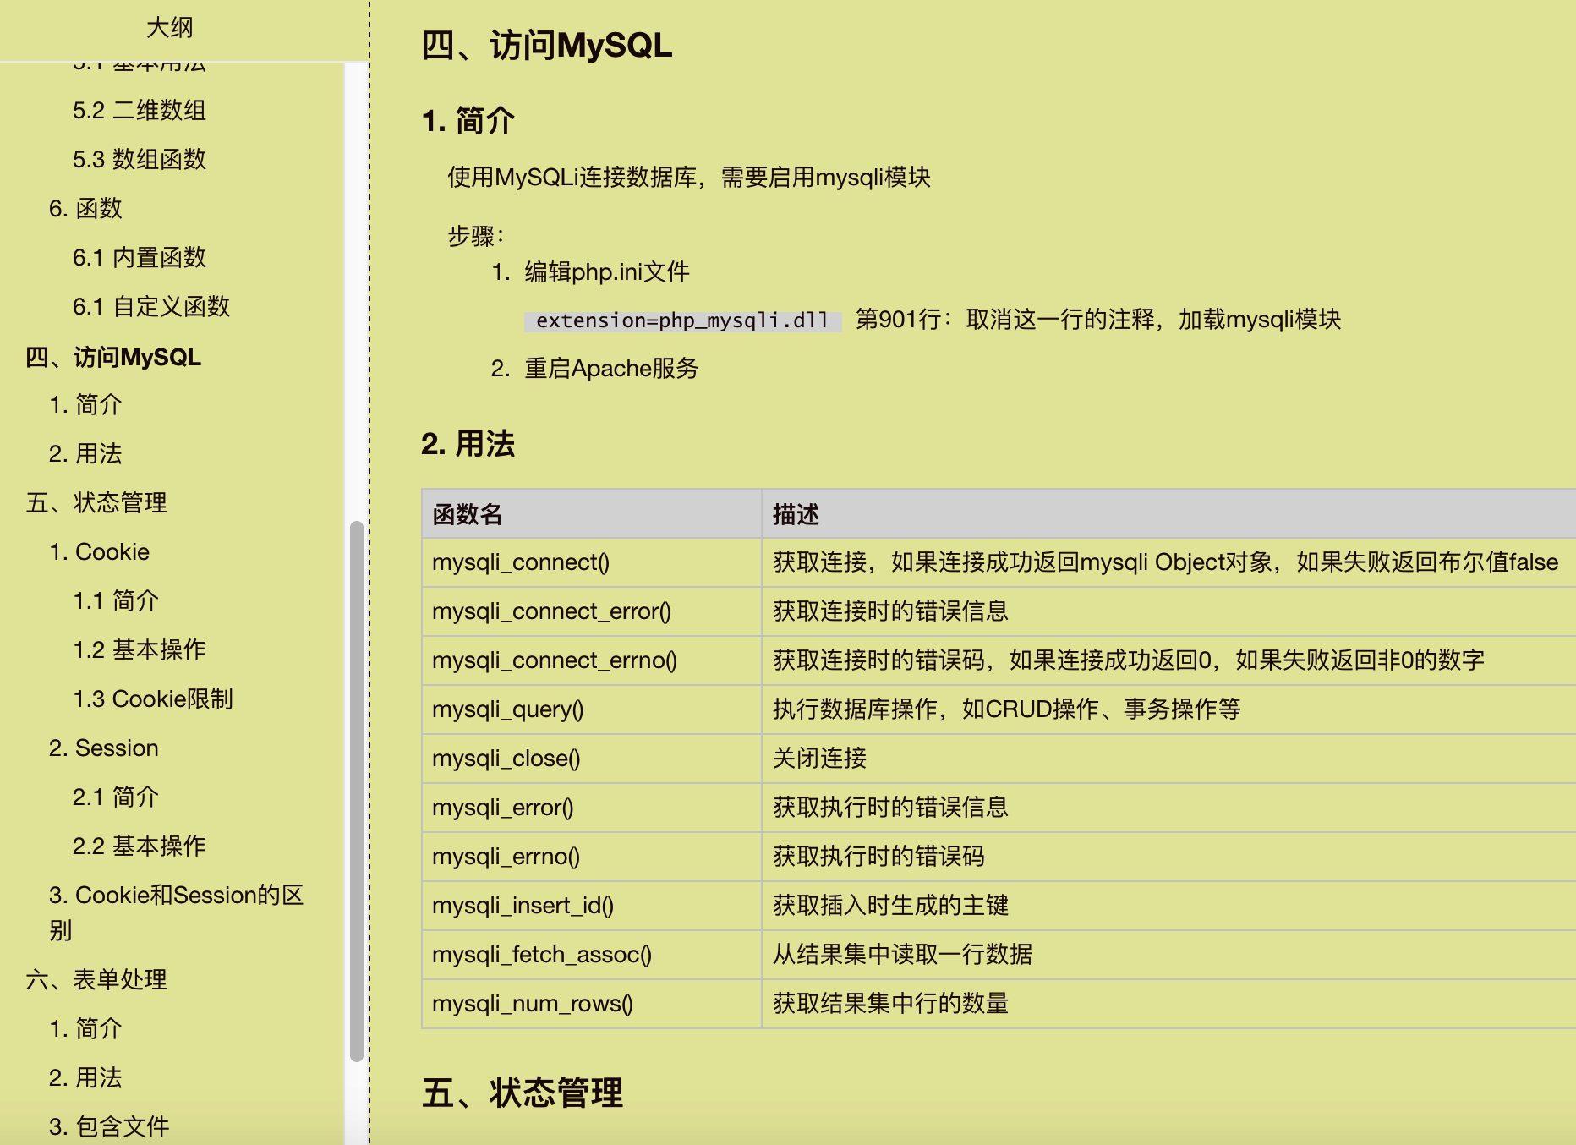Screen dimensions: 1576x1145
Task: Click the mysqli_insert_id() table cell
Action: 591,906
